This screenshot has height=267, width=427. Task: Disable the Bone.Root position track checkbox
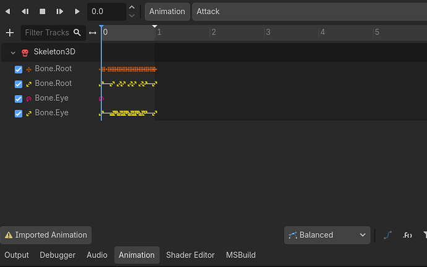18,69
